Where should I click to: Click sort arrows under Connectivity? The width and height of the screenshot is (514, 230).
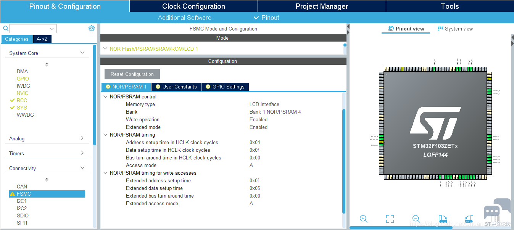[x=47, y=179]
